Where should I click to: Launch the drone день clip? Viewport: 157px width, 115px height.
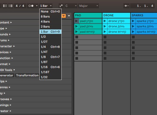tap(105, 26)
